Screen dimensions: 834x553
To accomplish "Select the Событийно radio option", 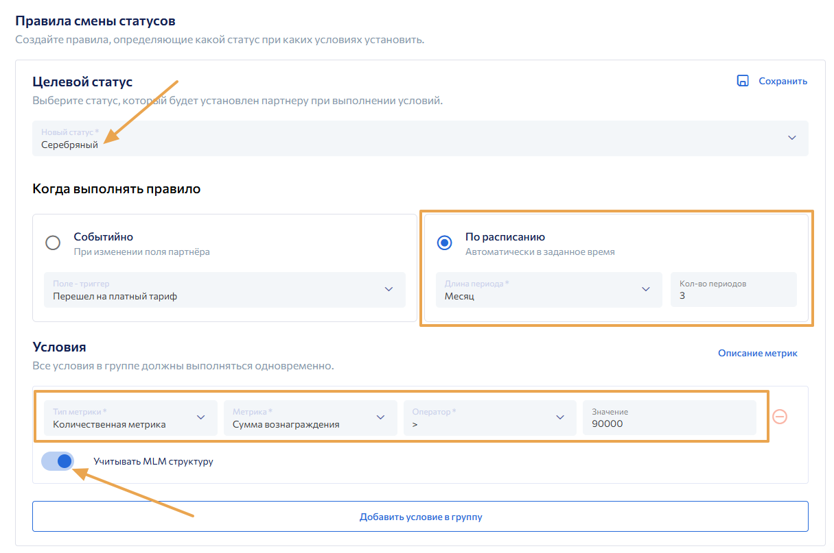I will [53, 243].
